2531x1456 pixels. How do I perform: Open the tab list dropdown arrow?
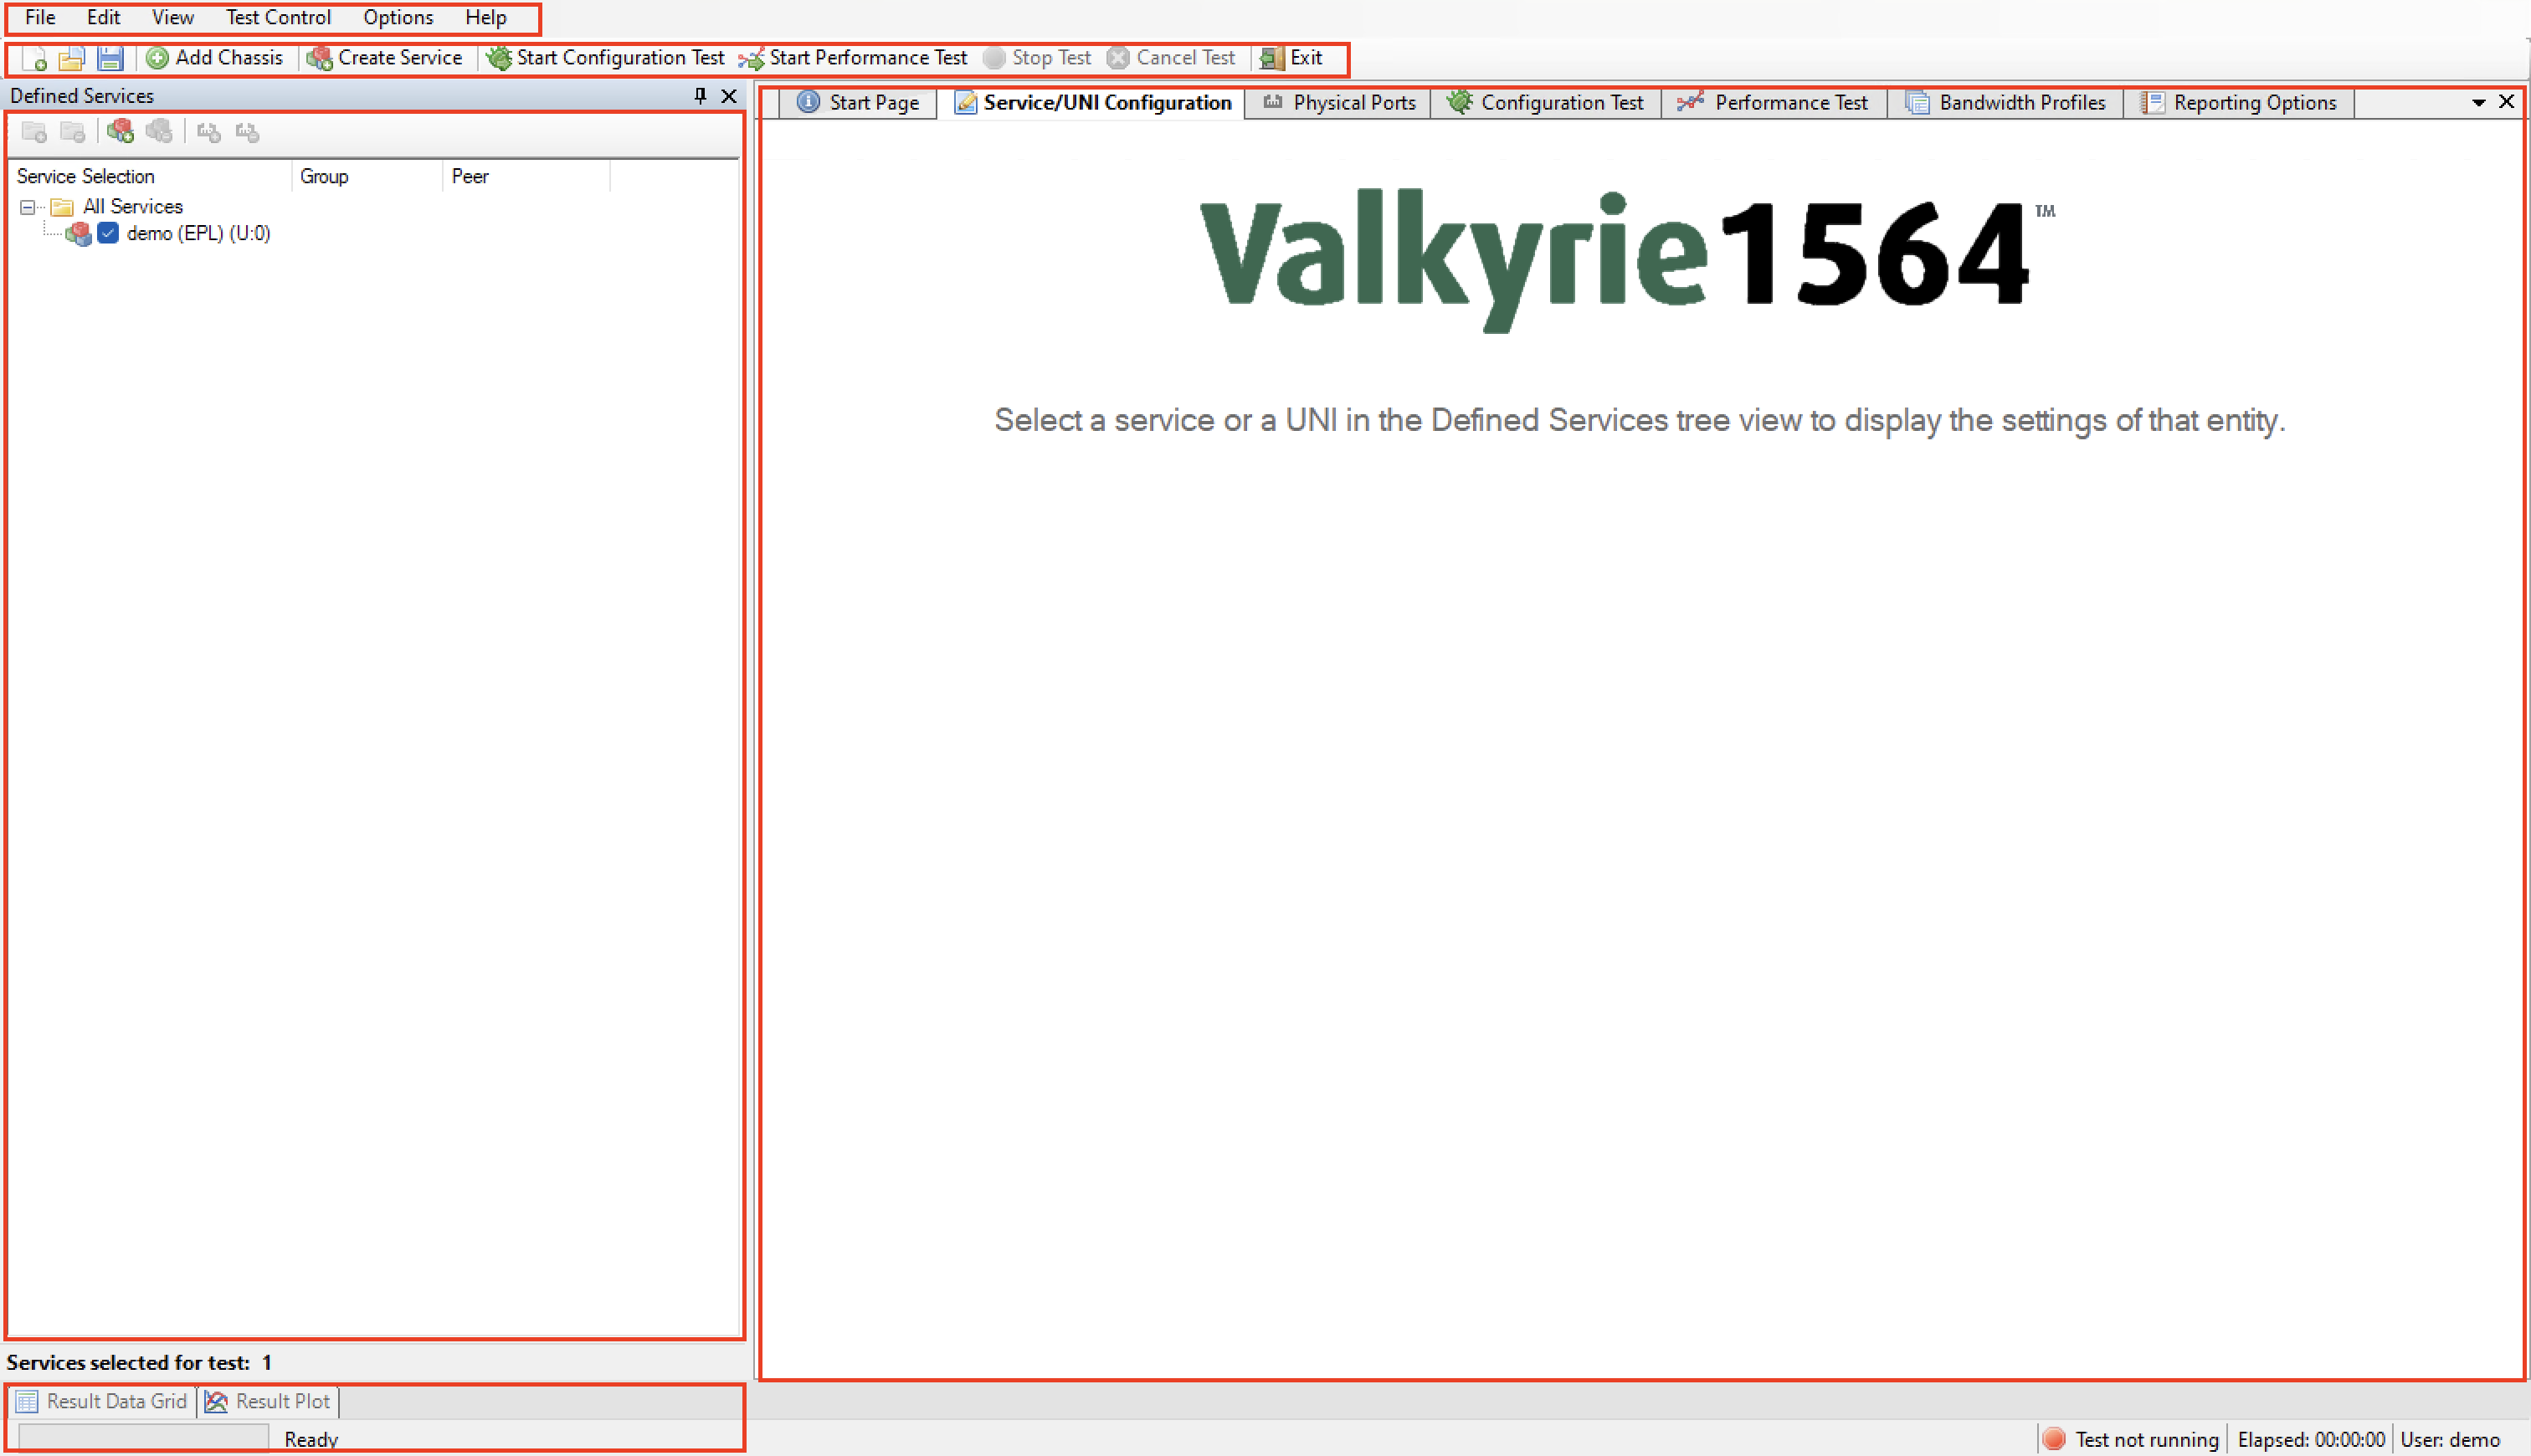click(2479, 100)
